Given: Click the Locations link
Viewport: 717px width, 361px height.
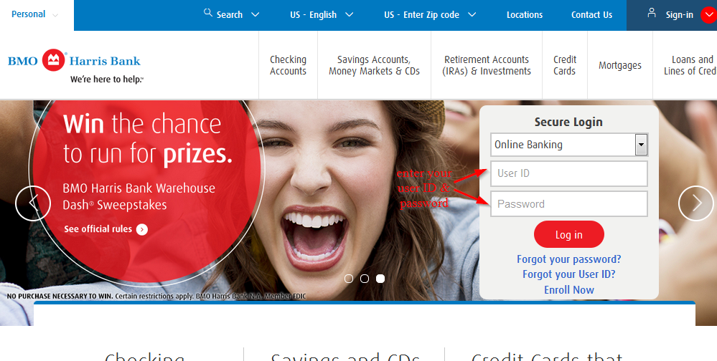Looking at the screenshot, I should 525,14.
